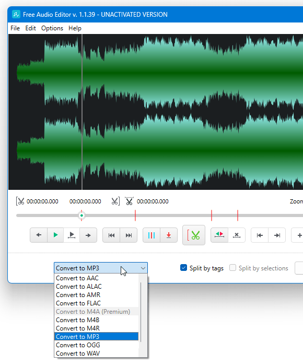Click the format list vertical scrollbar
303x364 pixels.
(141, 312)
